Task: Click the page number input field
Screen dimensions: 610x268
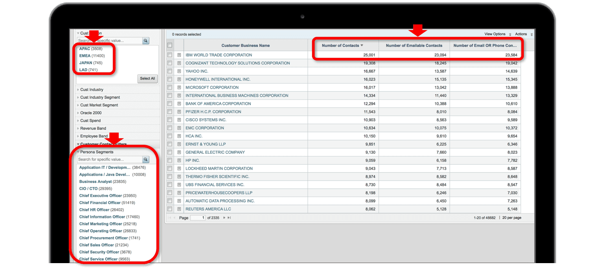Action: [198, 218]
